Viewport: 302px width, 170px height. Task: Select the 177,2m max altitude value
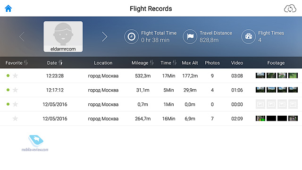(190, 76)
